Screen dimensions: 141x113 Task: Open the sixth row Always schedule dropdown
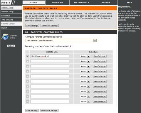click(x=85, y=81)
